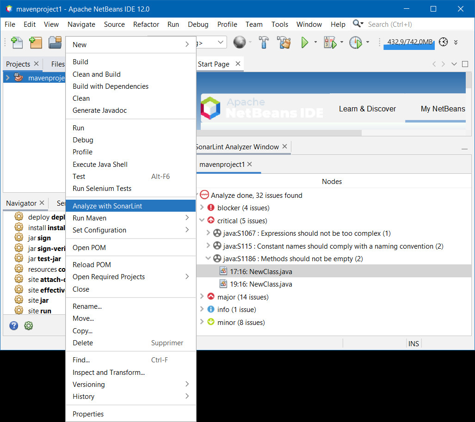Viewport: 475px width, 422px height.
Task: Click the green Run Project icon
Action: pos(305,42)
